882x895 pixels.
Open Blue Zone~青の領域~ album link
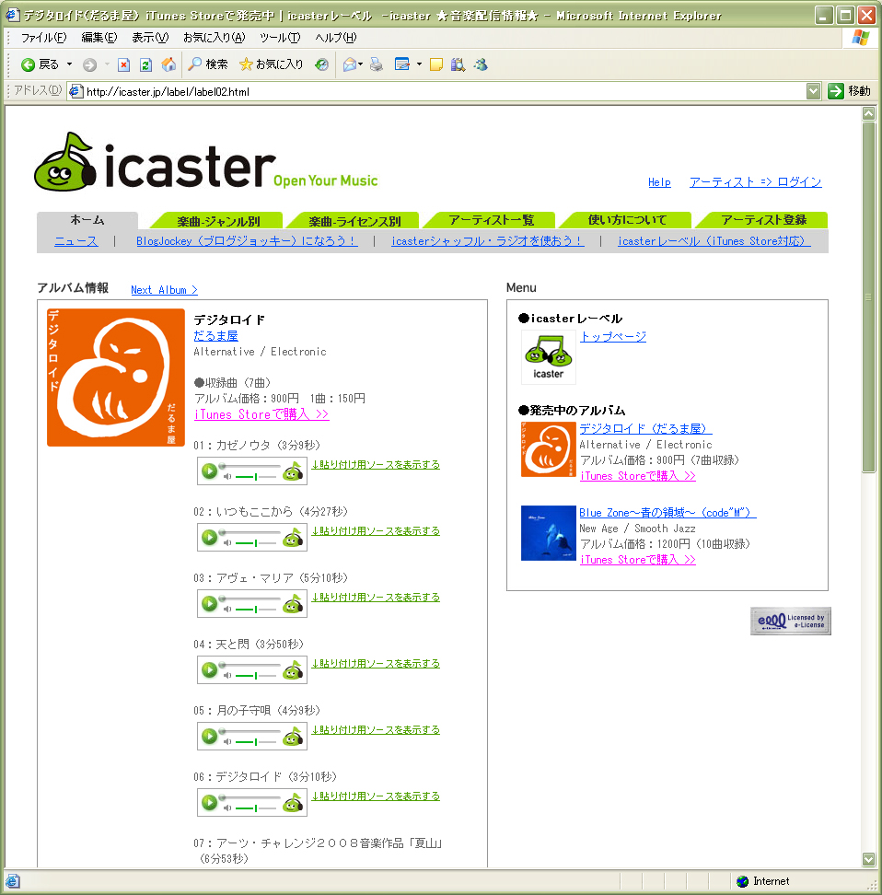[667, 513]
